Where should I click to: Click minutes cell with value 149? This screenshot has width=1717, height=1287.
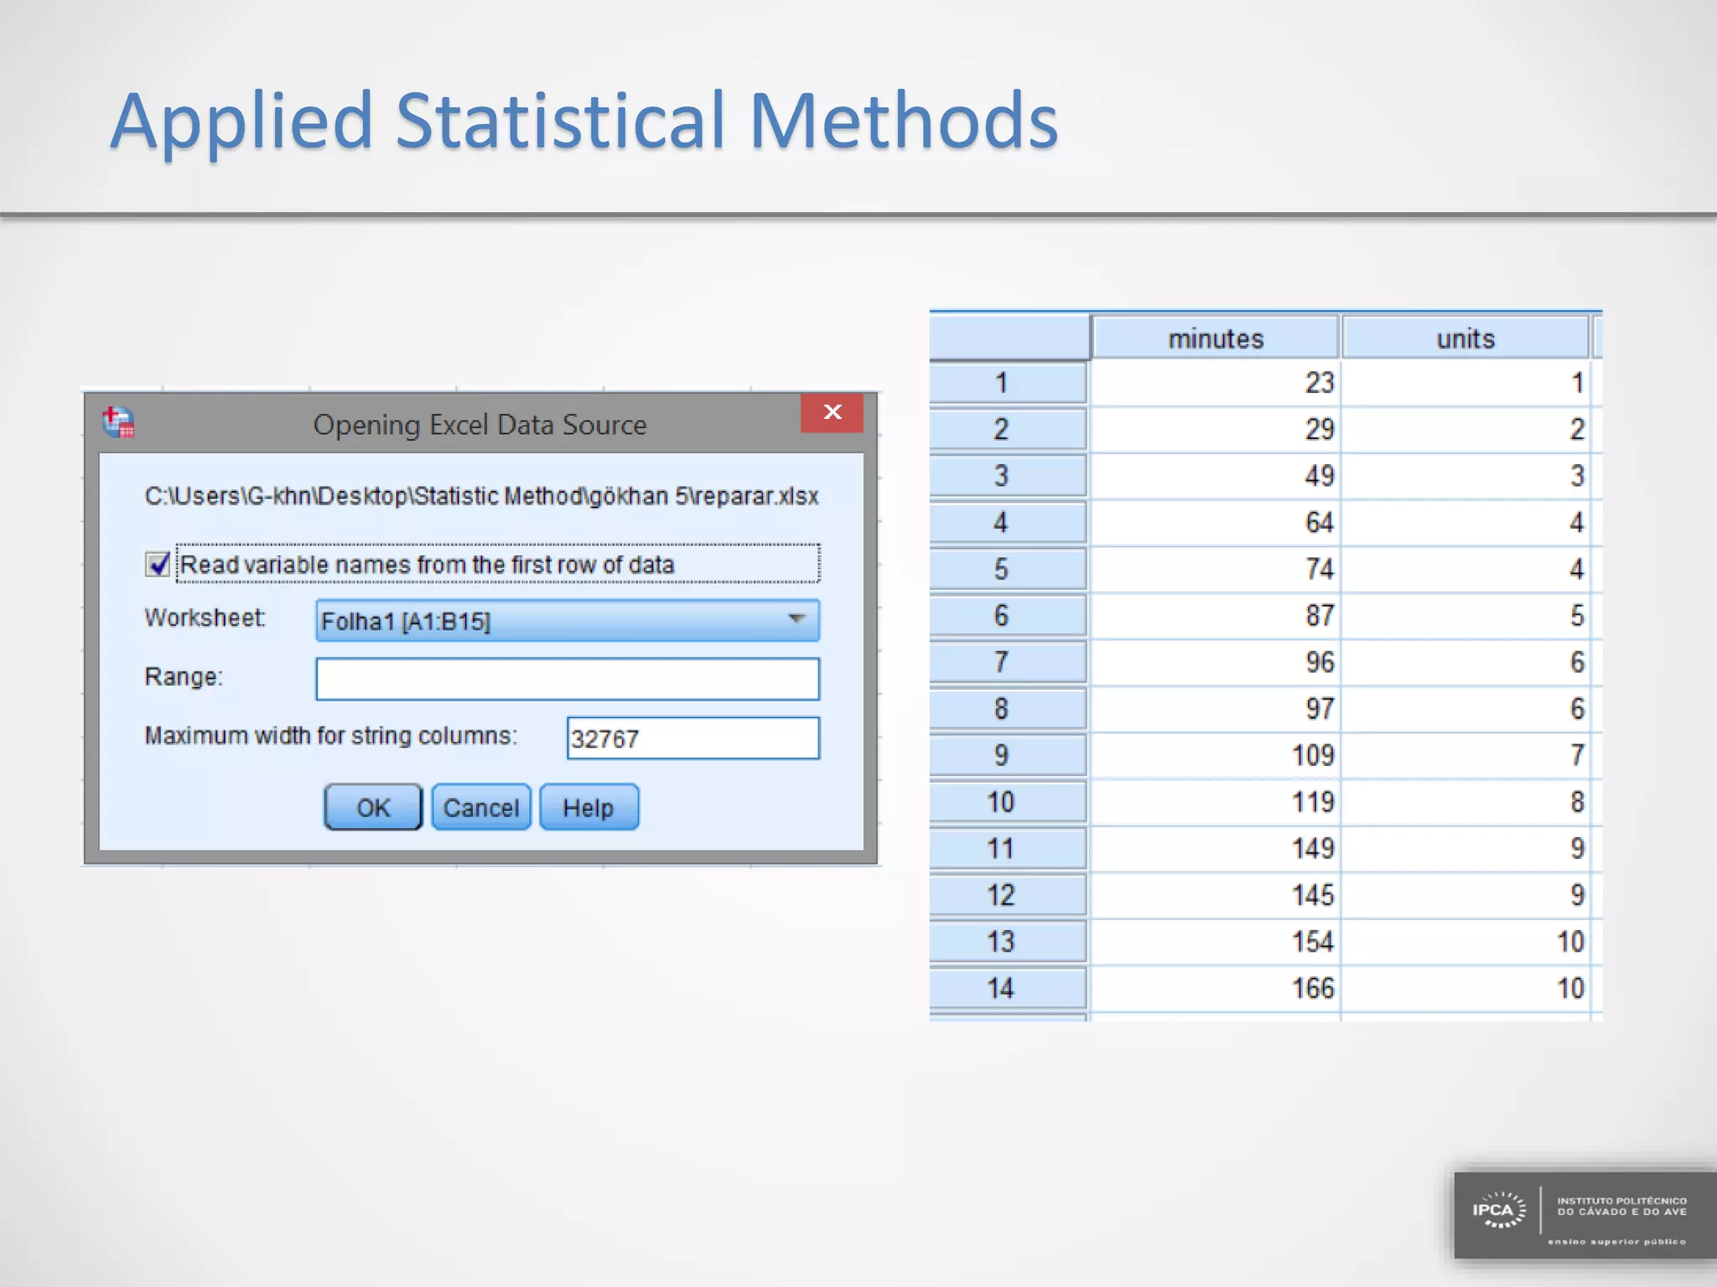pos(1215,848)
